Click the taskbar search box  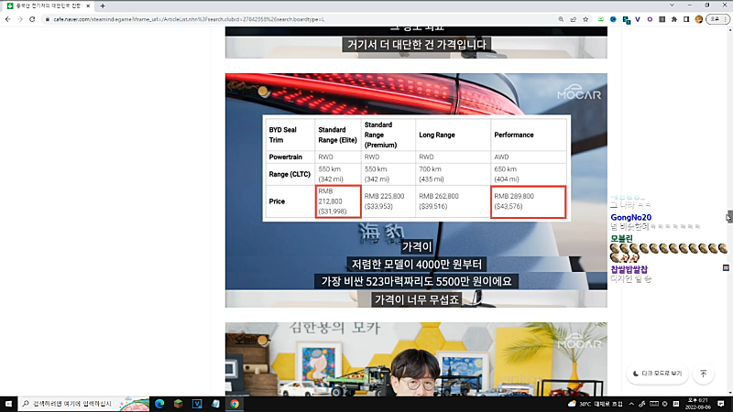[x=83, y=404]
